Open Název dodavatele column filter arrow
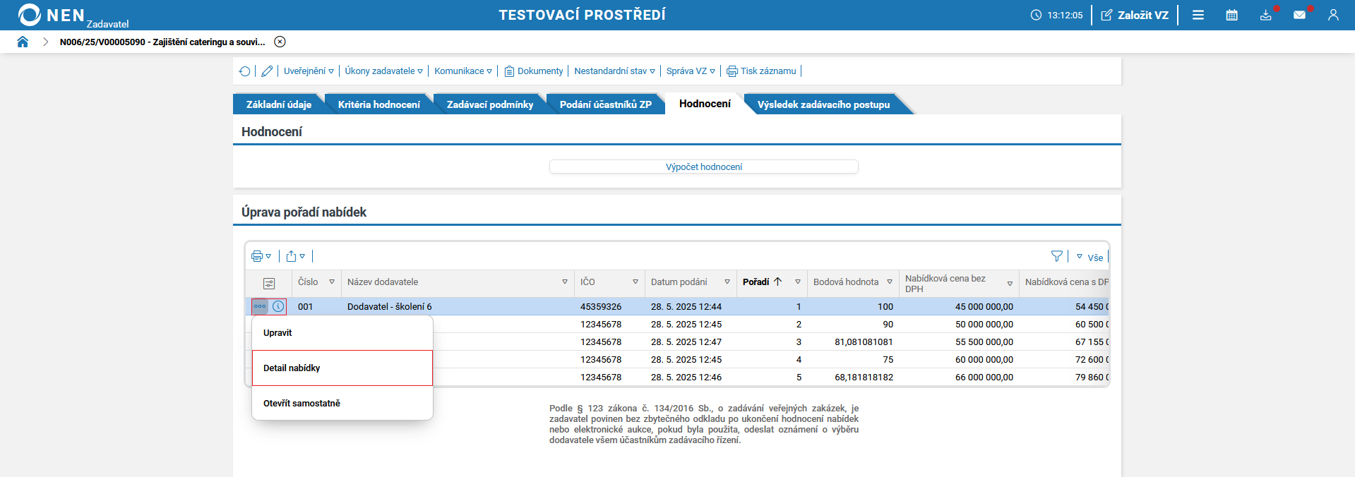 pos(565,282)
